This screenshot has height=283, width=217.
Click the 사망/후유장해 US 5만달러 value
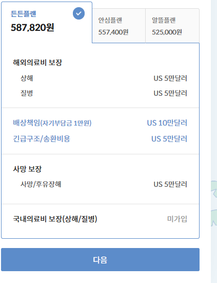[x=170, y=184]
